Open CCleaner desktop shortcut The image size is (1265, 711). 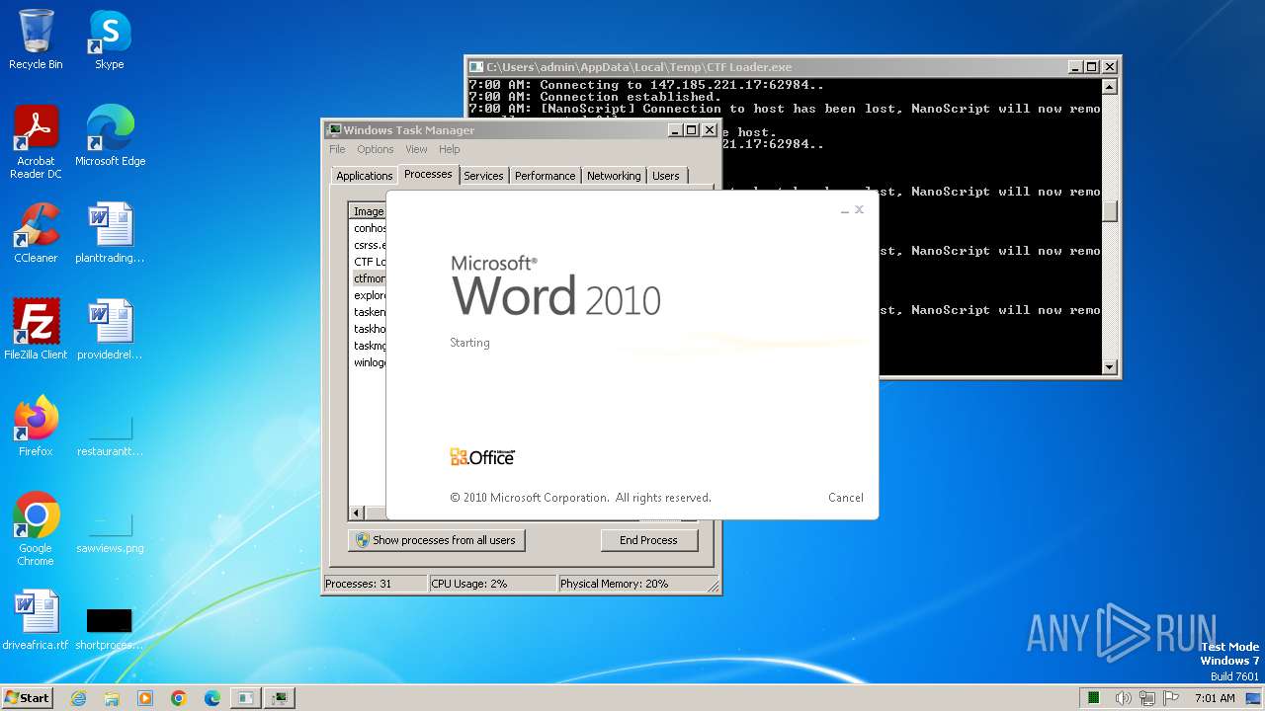click(36, 232)
